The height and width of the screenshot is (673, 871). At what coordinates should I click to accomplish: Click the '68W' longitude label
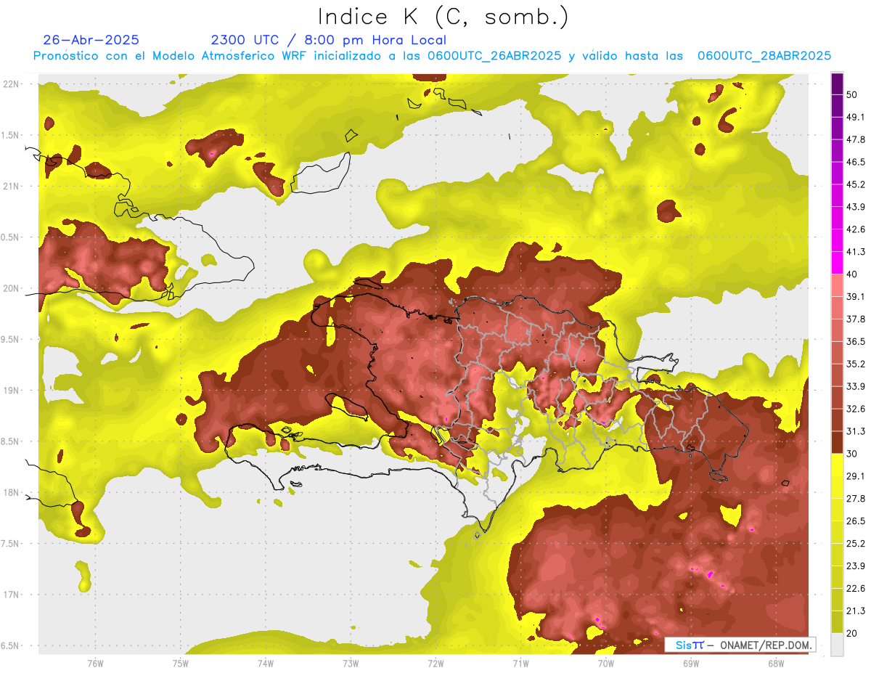point(775,664)
